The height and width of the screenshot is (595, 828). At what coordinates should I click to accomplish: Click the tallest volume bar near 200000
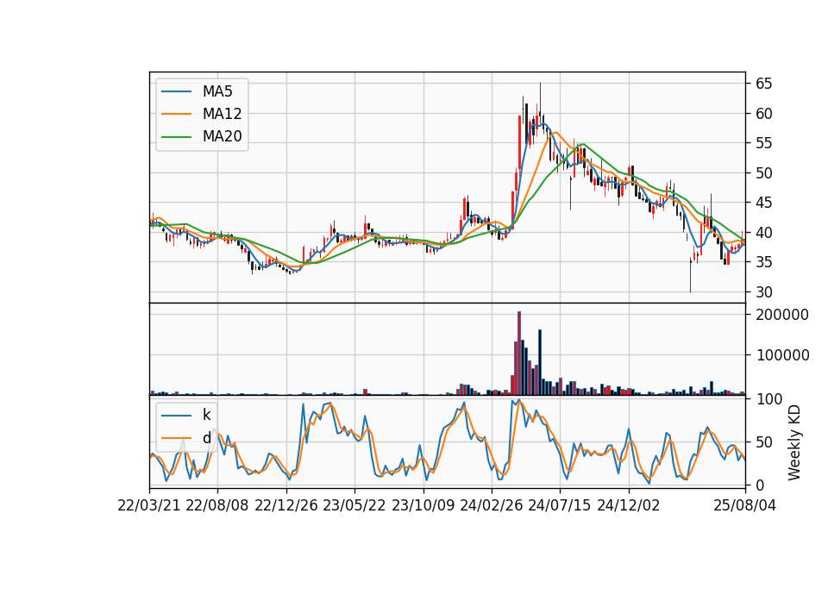[519, 354]
